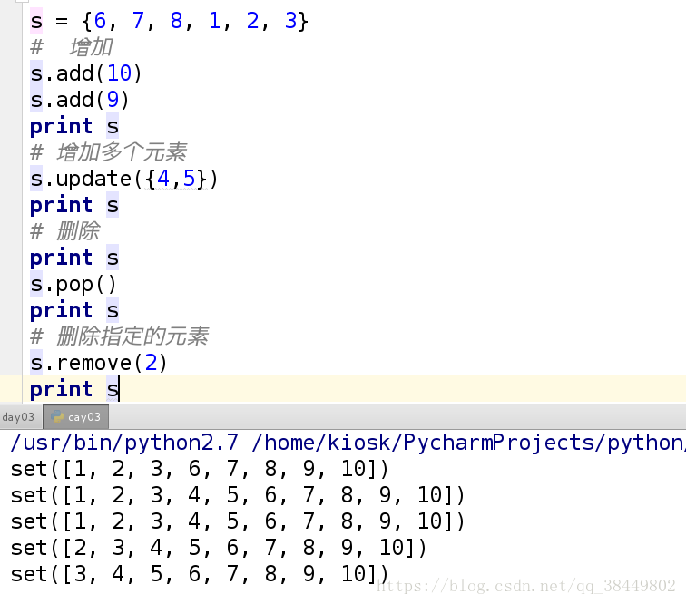Click output line set([2, 3, 4, 5, 6, 7, 8, 9, 10])

coord(219,548)
